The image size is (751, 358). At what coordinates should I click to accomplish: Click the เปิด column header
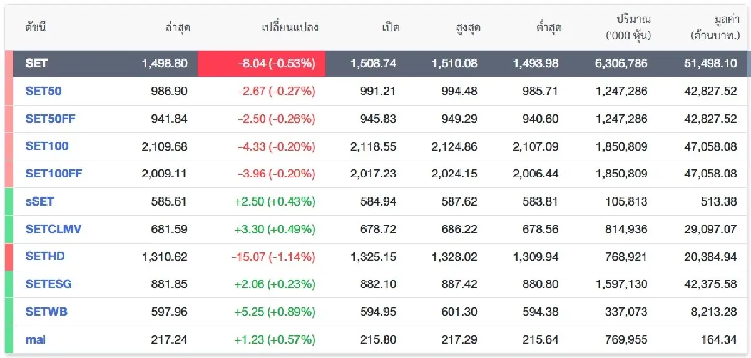pyautogui.click(x=391, y=27)
